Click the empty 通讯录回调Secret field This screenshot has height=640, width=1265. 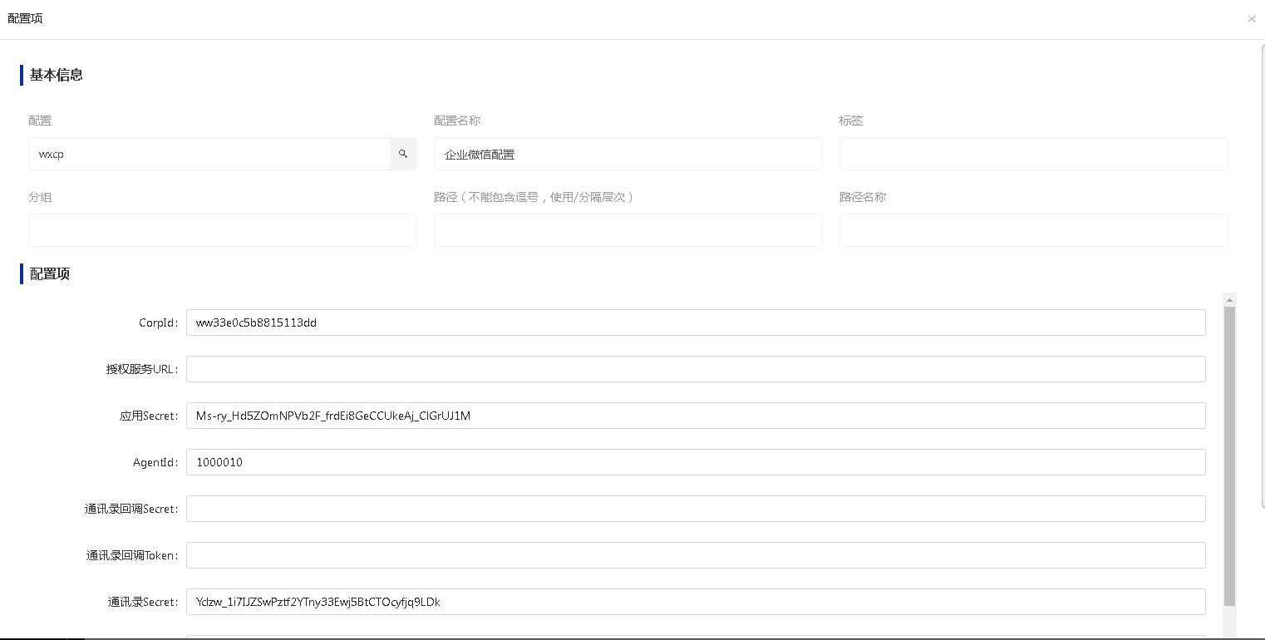696,509
